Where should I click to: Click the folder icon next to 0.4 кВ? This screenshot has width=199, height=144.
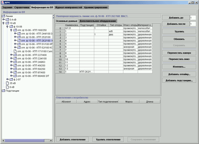click(7, 19)
